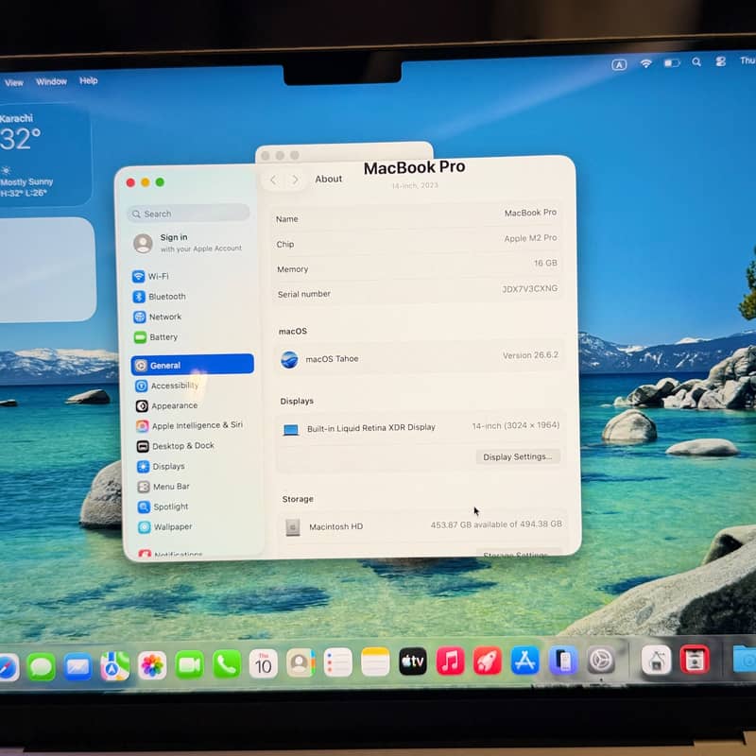
Task: Open Accessibility in the sidebar
Action: tap(167, 386)
